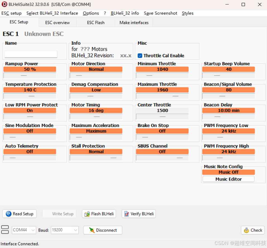Open the Styles menu

tap(187, 13)
